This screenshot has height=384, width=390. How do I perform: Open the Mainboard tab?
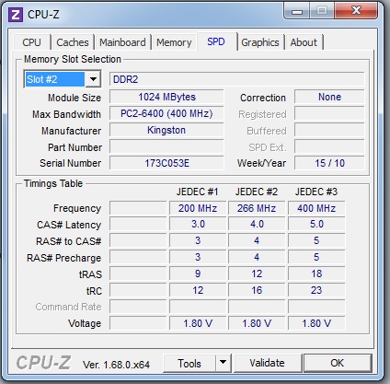coord(122,42)
